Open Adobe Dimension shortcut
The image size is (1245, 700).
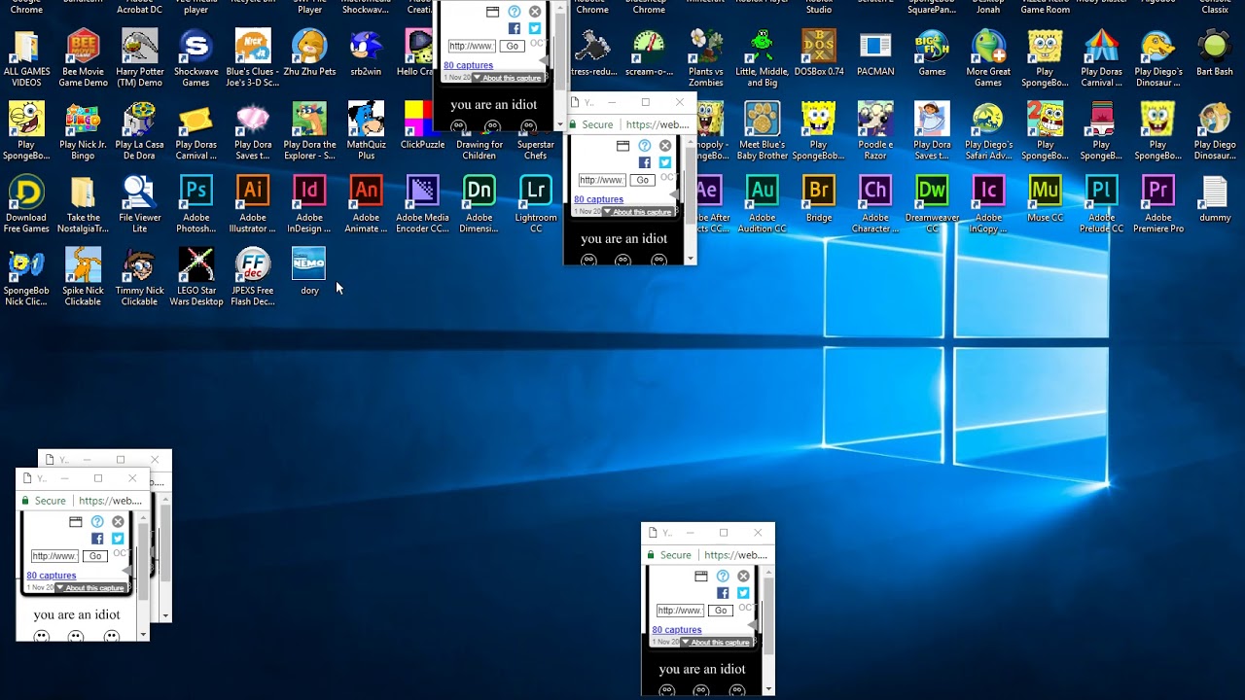point(479,204)
